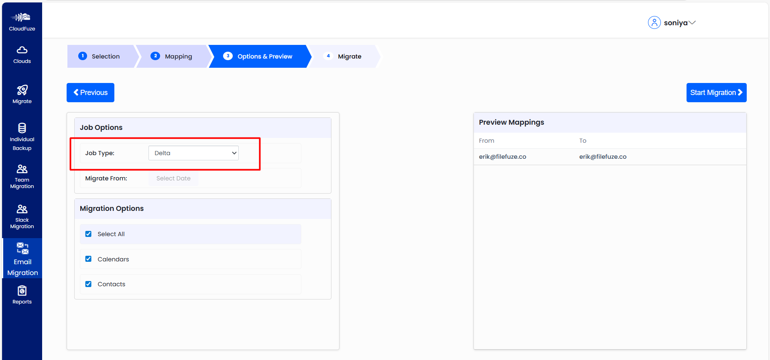Switch to the Mapping step tab
Viewport: 770px width, 360px height.
point(172,57)
